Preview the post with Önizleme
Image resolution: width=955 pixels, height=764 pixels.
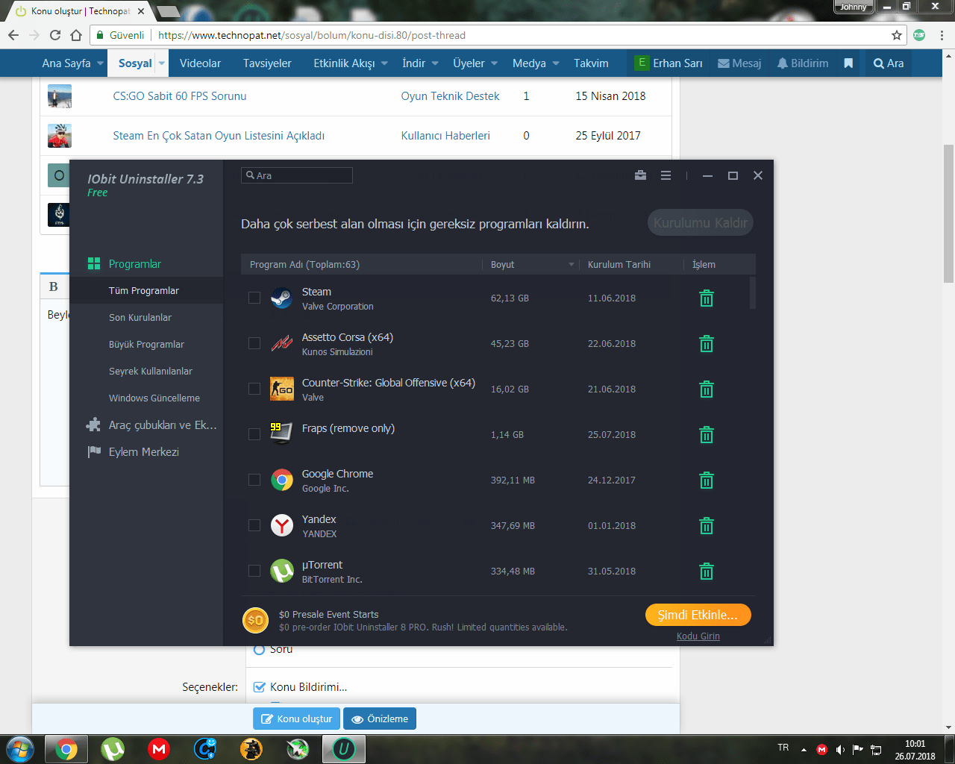(x=380, y=719)
